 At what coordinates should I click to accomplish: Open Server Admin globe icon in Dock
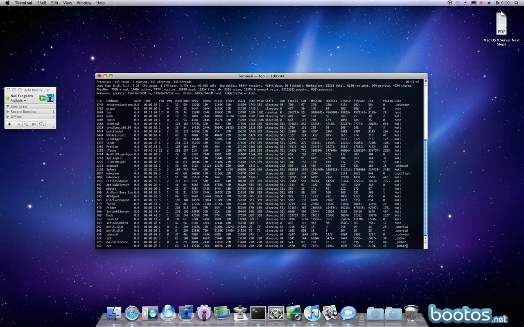click(x=168, y=314)
